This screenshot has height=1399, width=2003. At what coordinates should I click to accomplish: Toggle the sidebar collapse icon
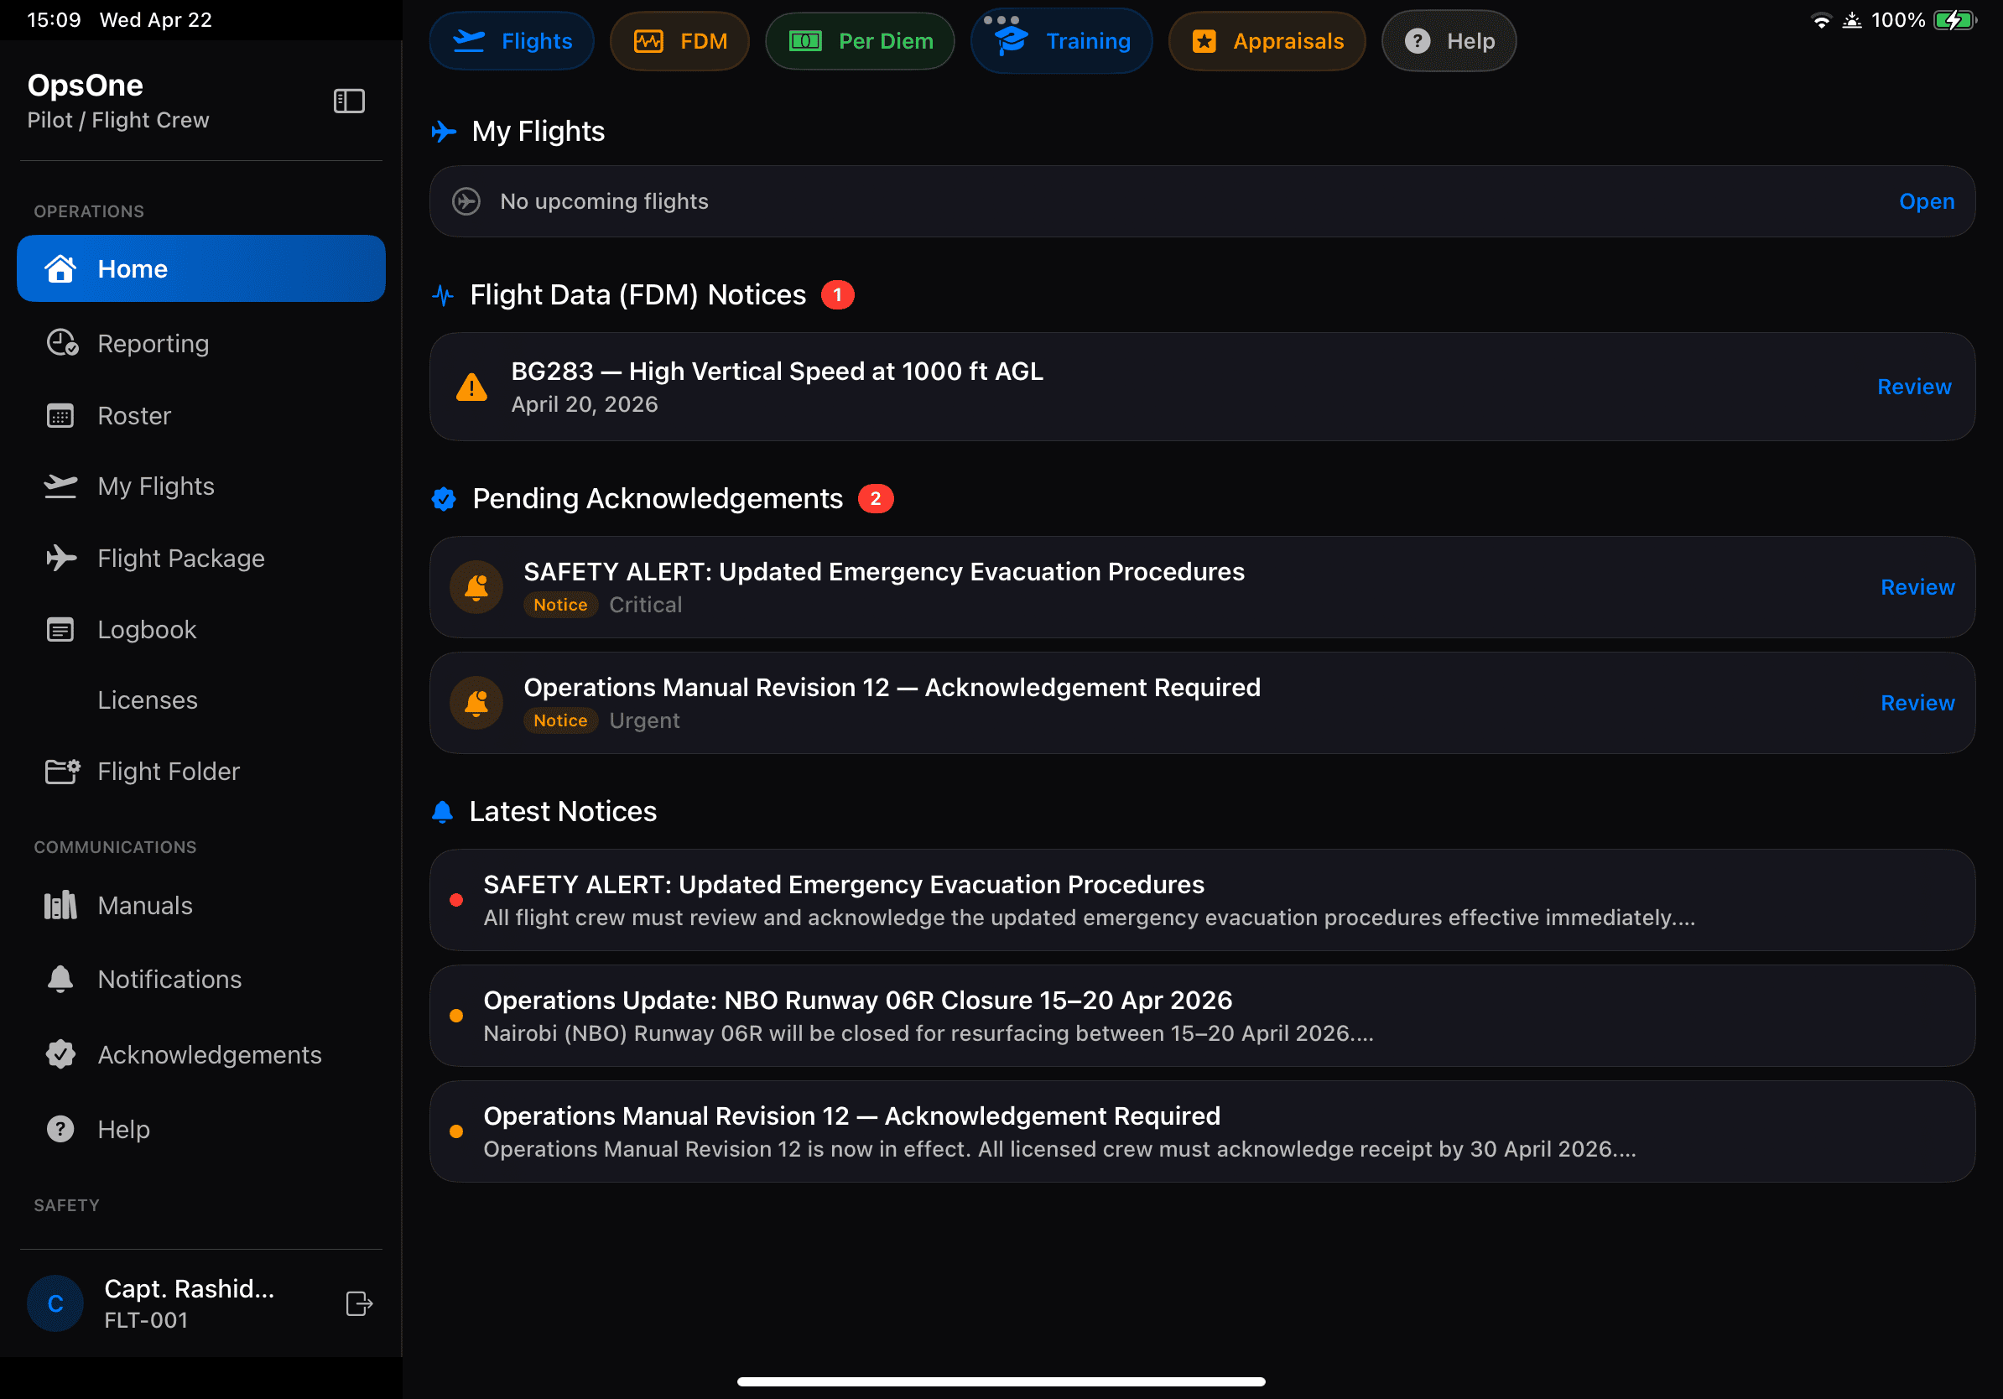349,101
